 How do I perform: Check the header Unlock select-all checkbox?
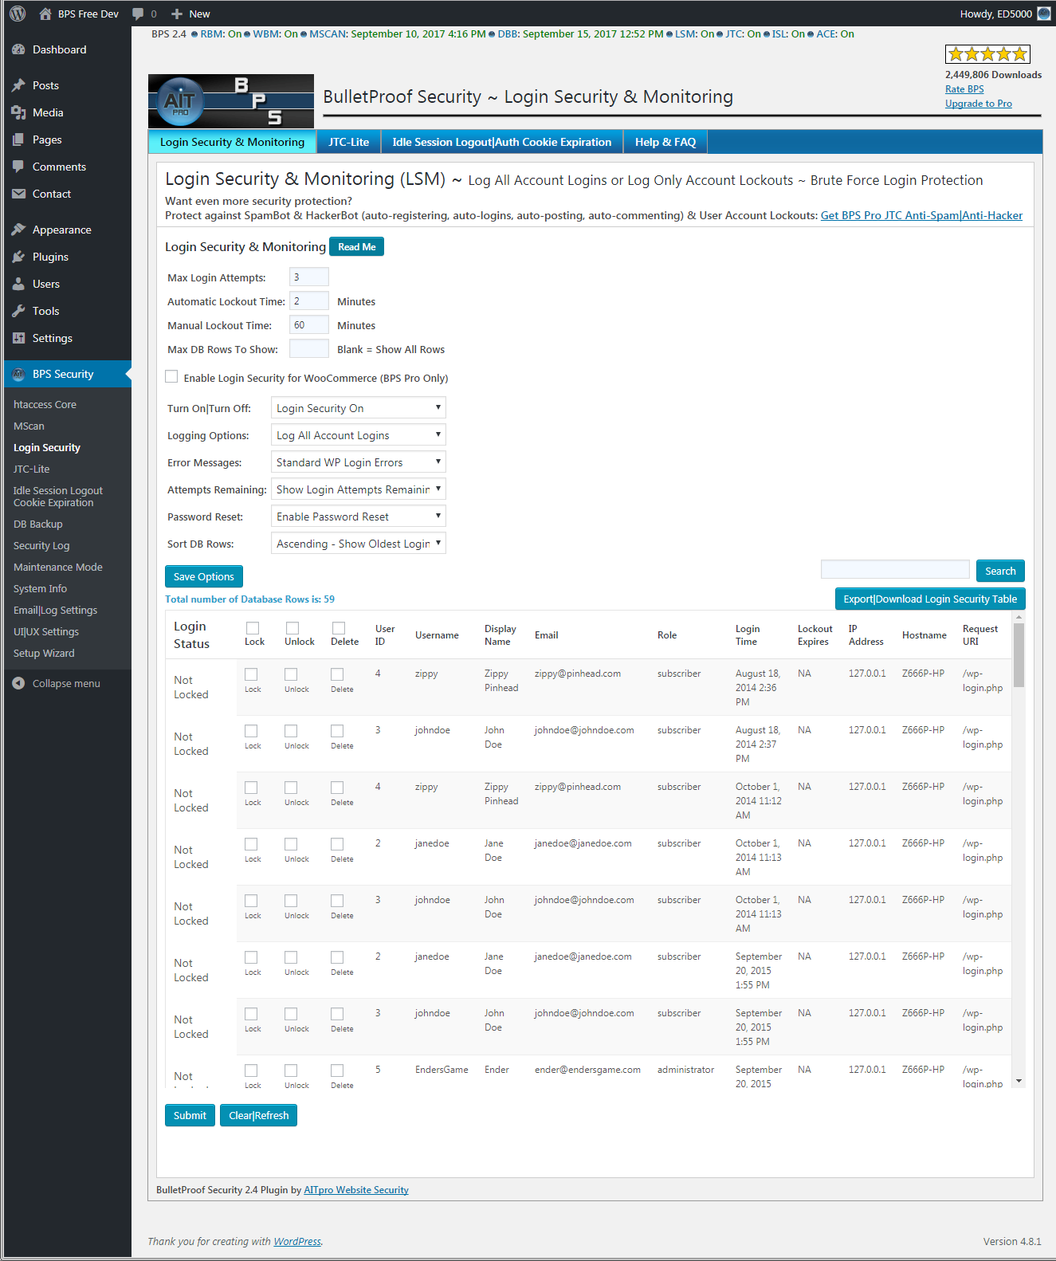[292, 628]
